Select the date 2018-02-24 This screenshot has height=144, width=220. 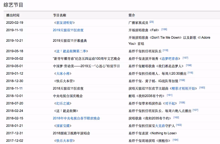click(15, 111)
